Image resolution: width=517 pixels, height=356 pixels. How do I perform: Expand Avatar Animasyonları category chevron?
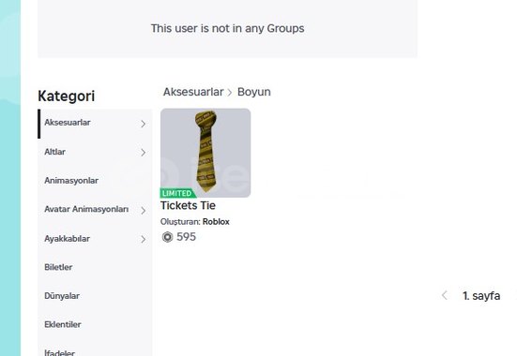(x=144, y=211)
